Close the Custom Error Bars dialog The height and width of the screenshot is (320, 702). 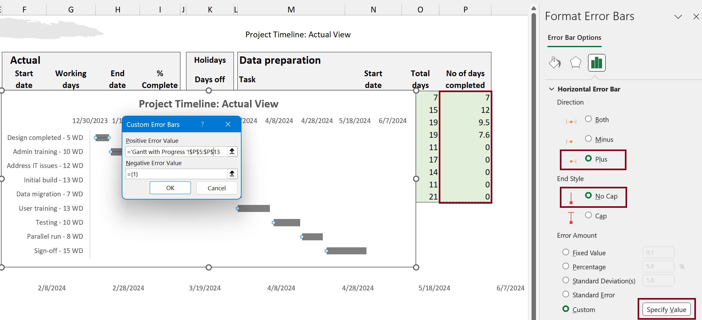click(228, 124)
